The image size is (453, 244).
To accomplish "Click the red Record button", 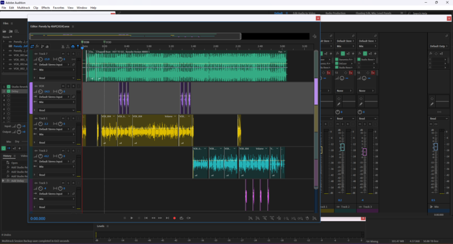I will (174, 218).
